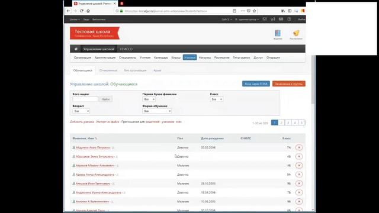The image size is (379, 213).
Task: Delete student Адаева Алиса Александровна
Action: pyautogui.click(x=299, y=175)
